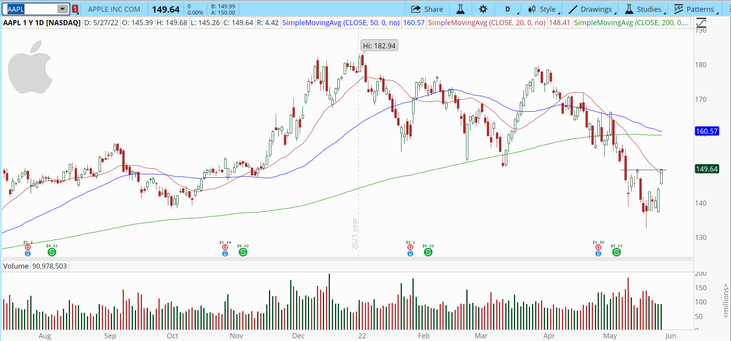Click the lightbulb icon below the $1.24 earnings
Image resolution: width=731 pixels, height=341 pixels.
point(225,253)
